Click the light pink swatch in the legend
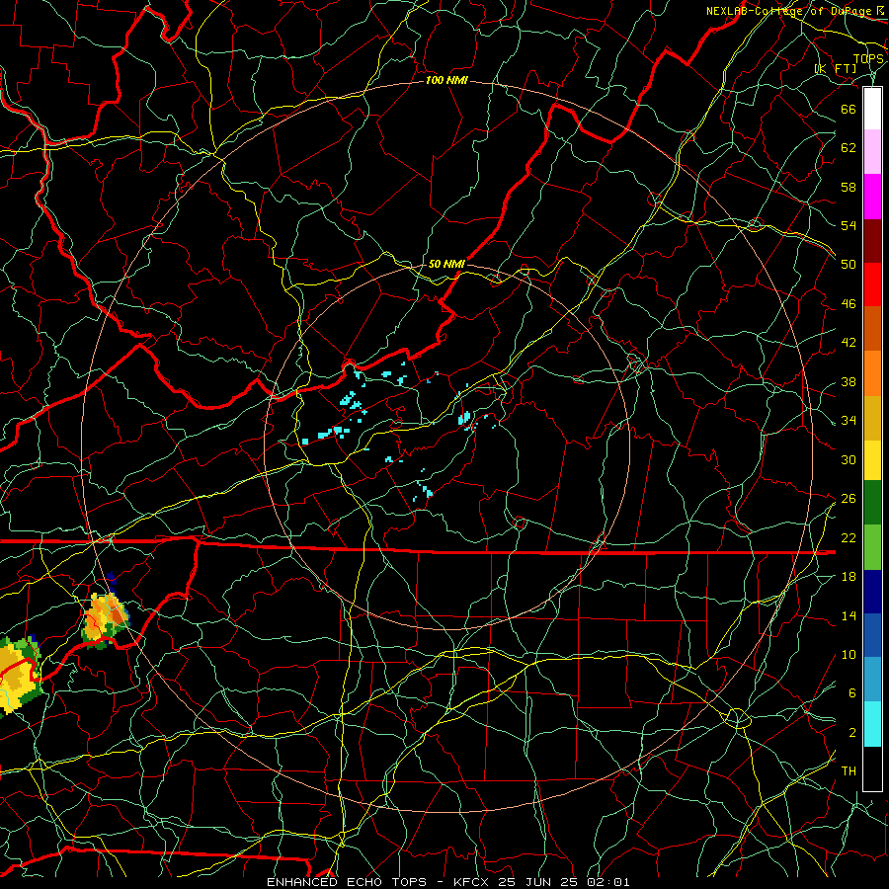 [x=872, y=151]
